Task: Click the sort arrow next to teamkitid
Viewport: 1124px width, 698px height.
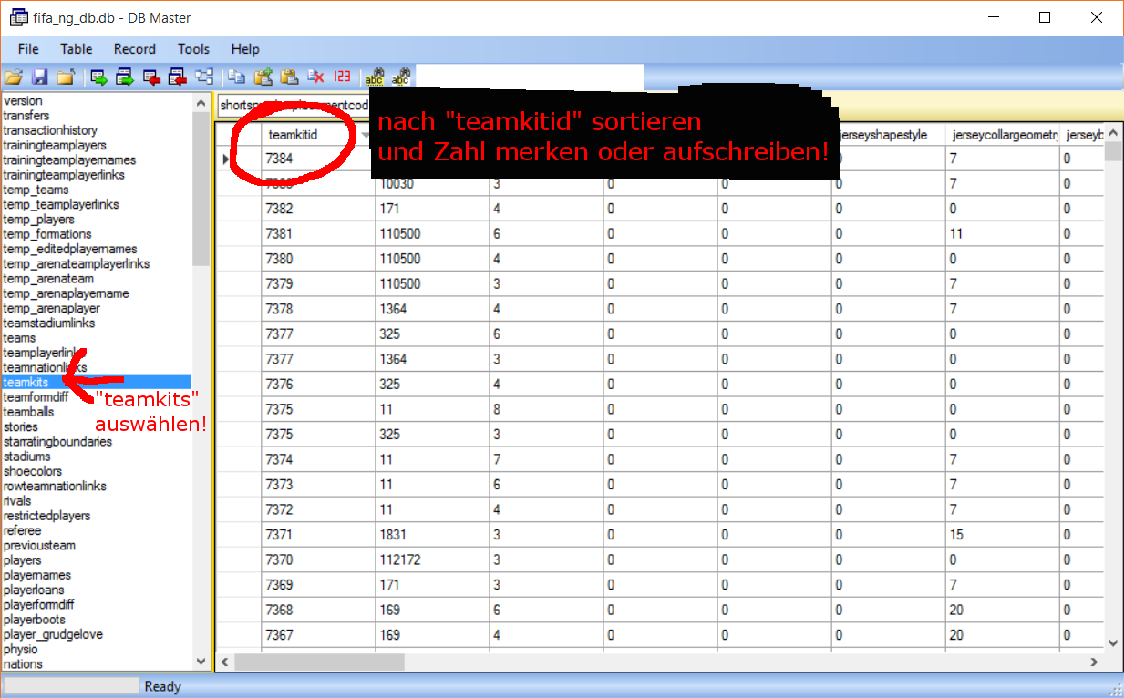Action: pos(366,135)
